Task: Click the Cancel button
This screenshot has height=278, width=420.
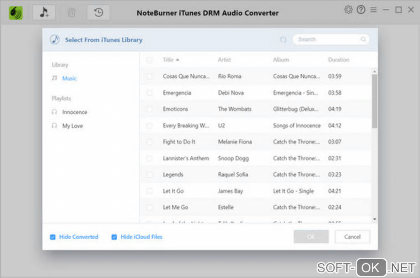Action: click(352, 237)
